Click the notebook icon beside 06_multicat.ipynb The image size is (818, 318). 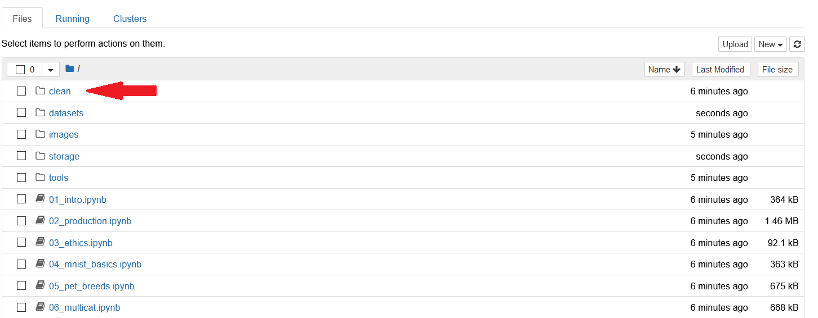click(40, 307)
